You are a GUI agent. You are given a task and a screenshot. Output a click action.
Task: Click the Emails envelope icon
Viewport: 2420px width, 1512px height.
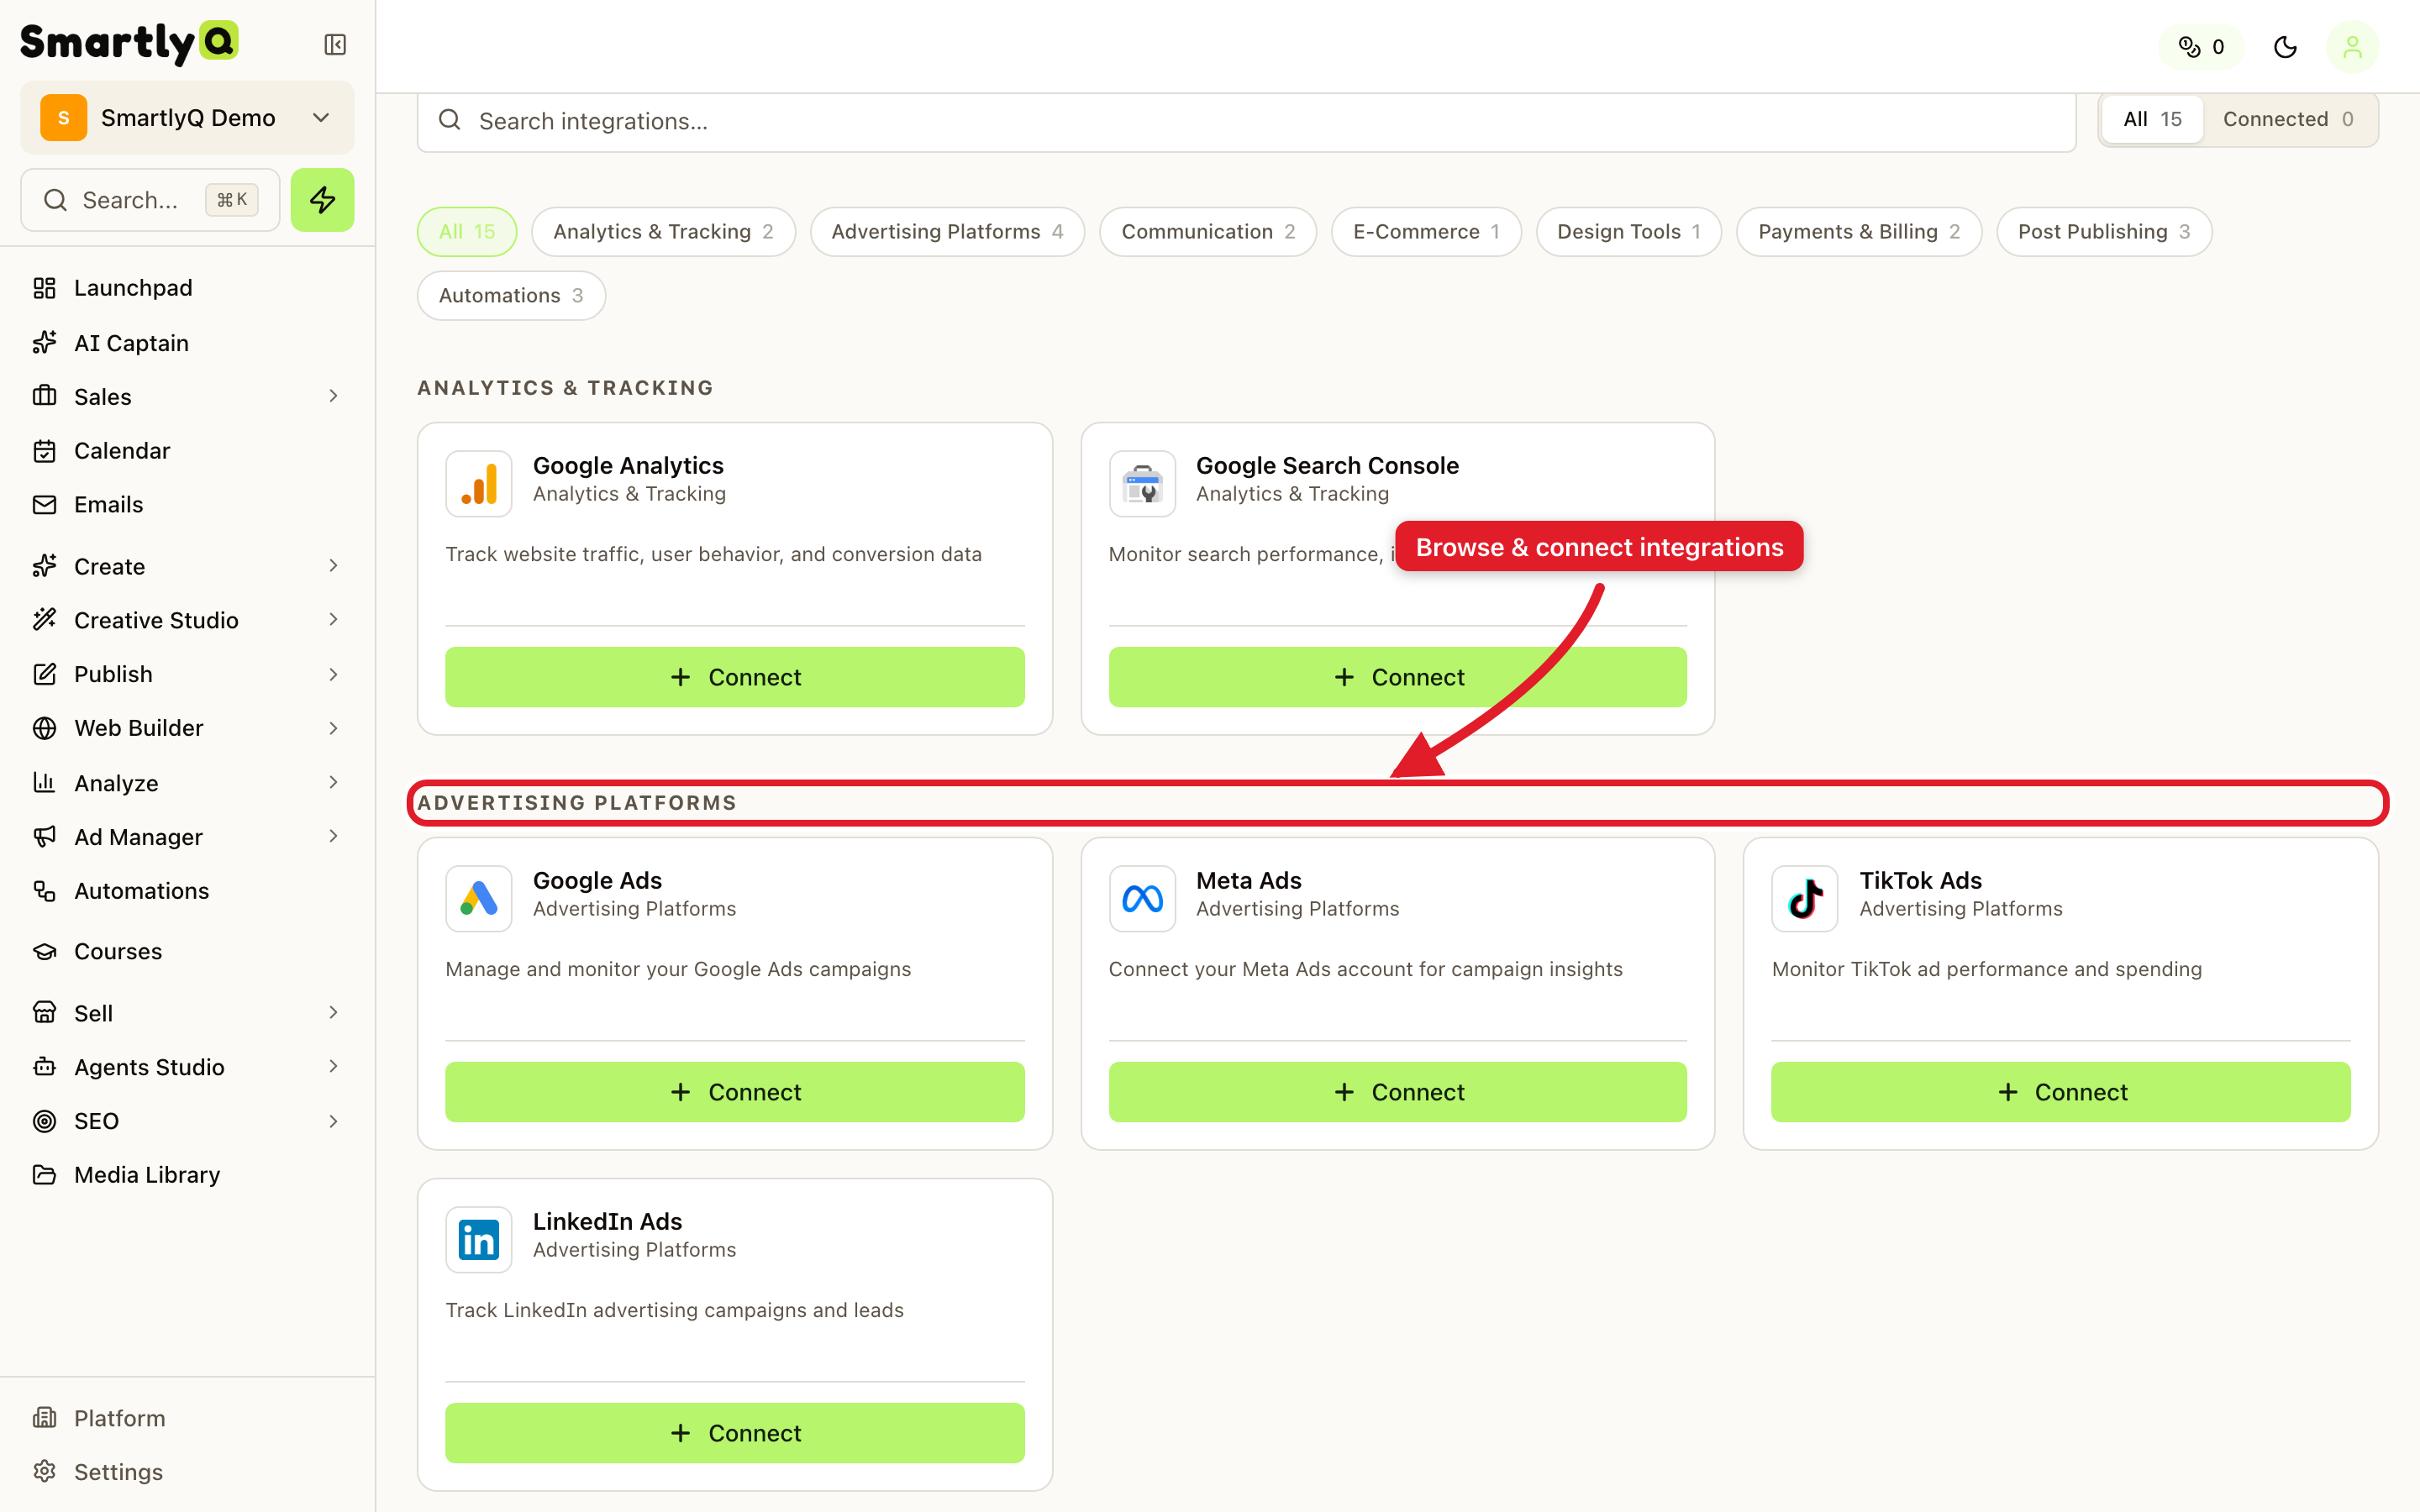[44, 505]
